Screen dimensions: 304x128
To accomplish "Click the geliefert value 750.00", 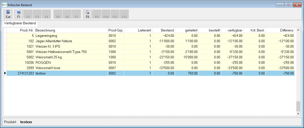I will (193, 73).
